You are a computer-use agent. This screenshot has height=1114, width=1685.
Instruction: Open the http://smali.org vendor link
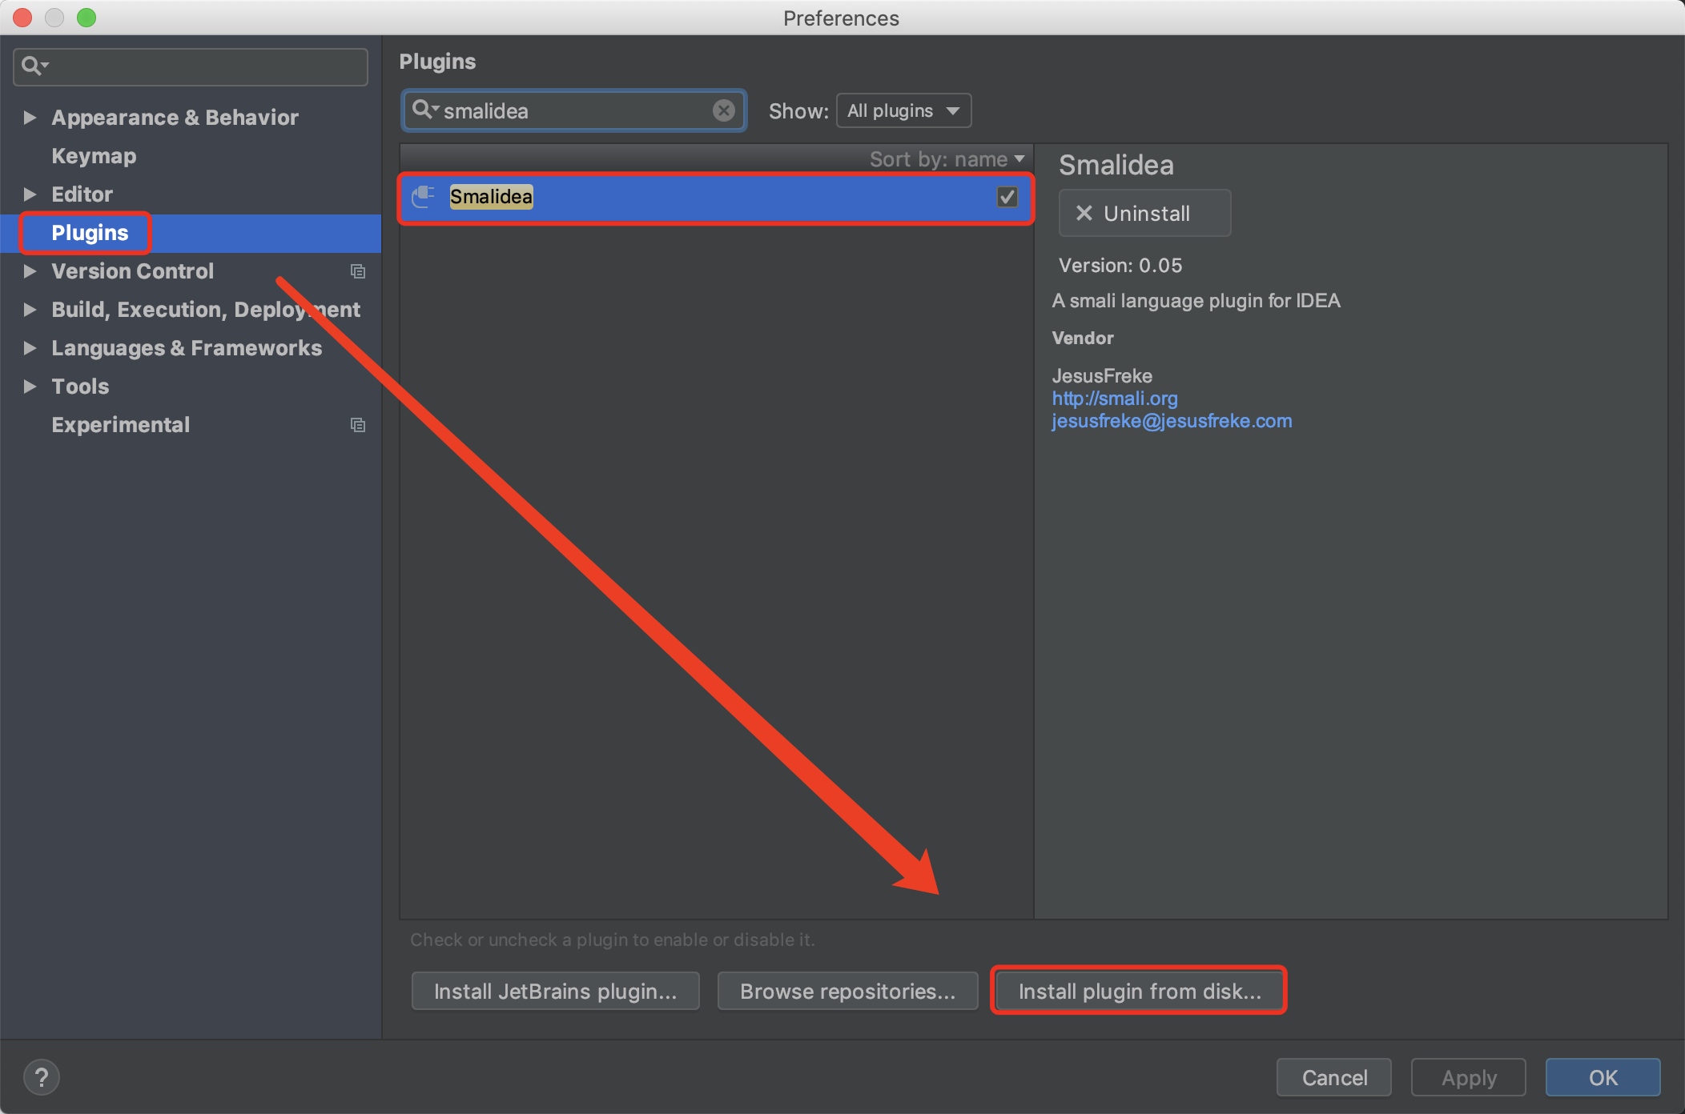(1114, 399)
